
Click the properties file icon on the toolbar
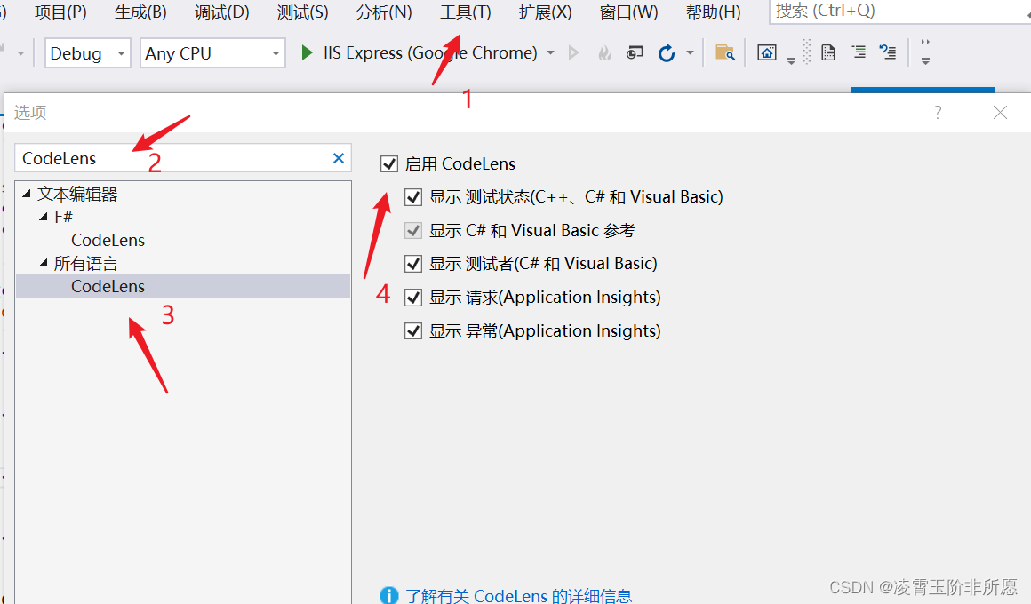click(x=827, y=52)
